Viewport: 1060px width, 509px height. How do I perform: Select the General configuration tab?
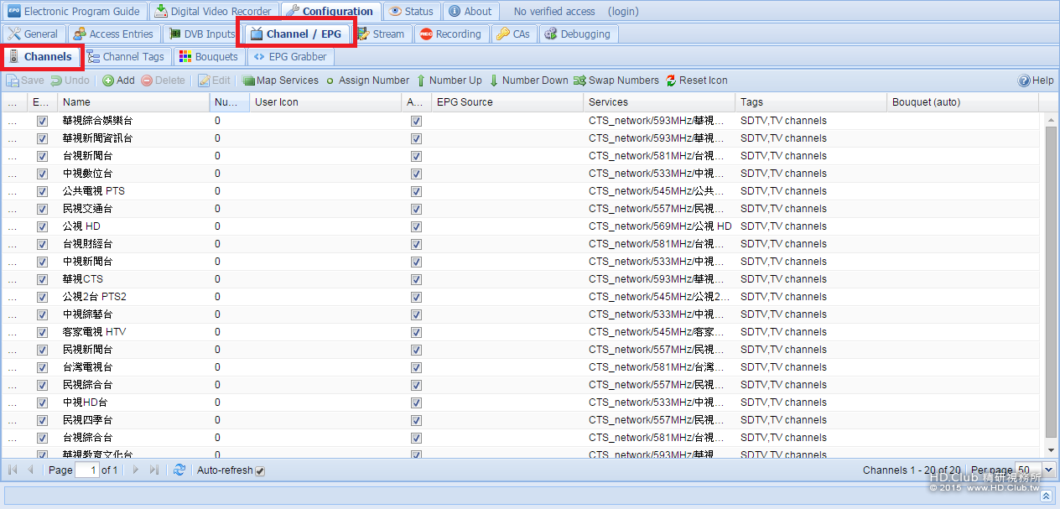(33, 34)
